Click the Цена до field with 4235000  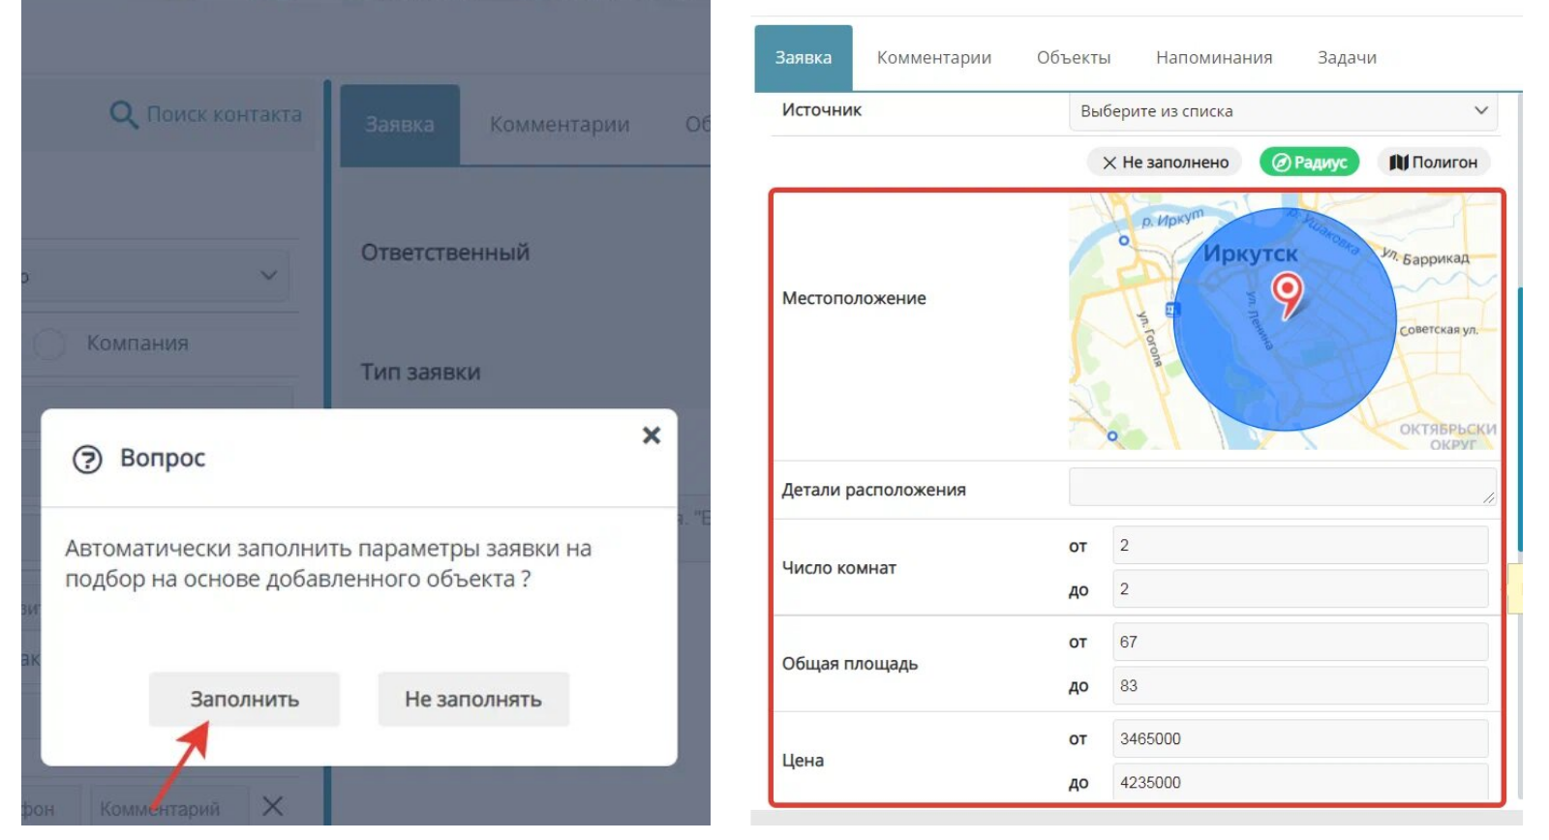(x=1300, y=782)
